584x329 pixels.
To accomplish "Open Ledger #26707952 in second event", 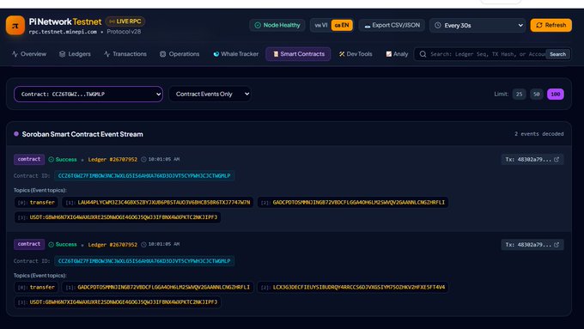I will (113, 245).
